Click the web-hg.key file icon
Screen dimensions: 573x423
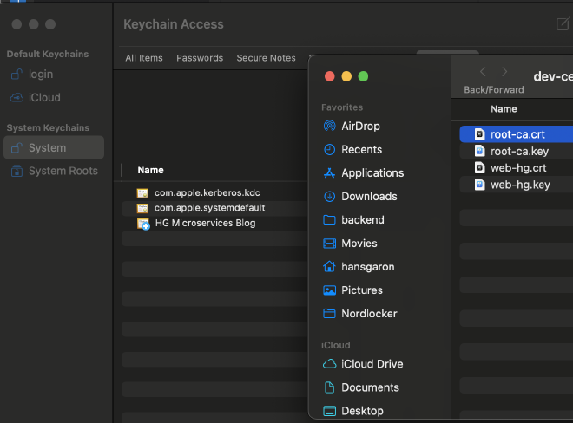point(479,185)
